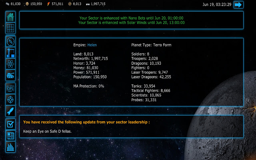Click the 81,030 money value in top bar
The image size is (256, 160).
[x=16, y=4]
